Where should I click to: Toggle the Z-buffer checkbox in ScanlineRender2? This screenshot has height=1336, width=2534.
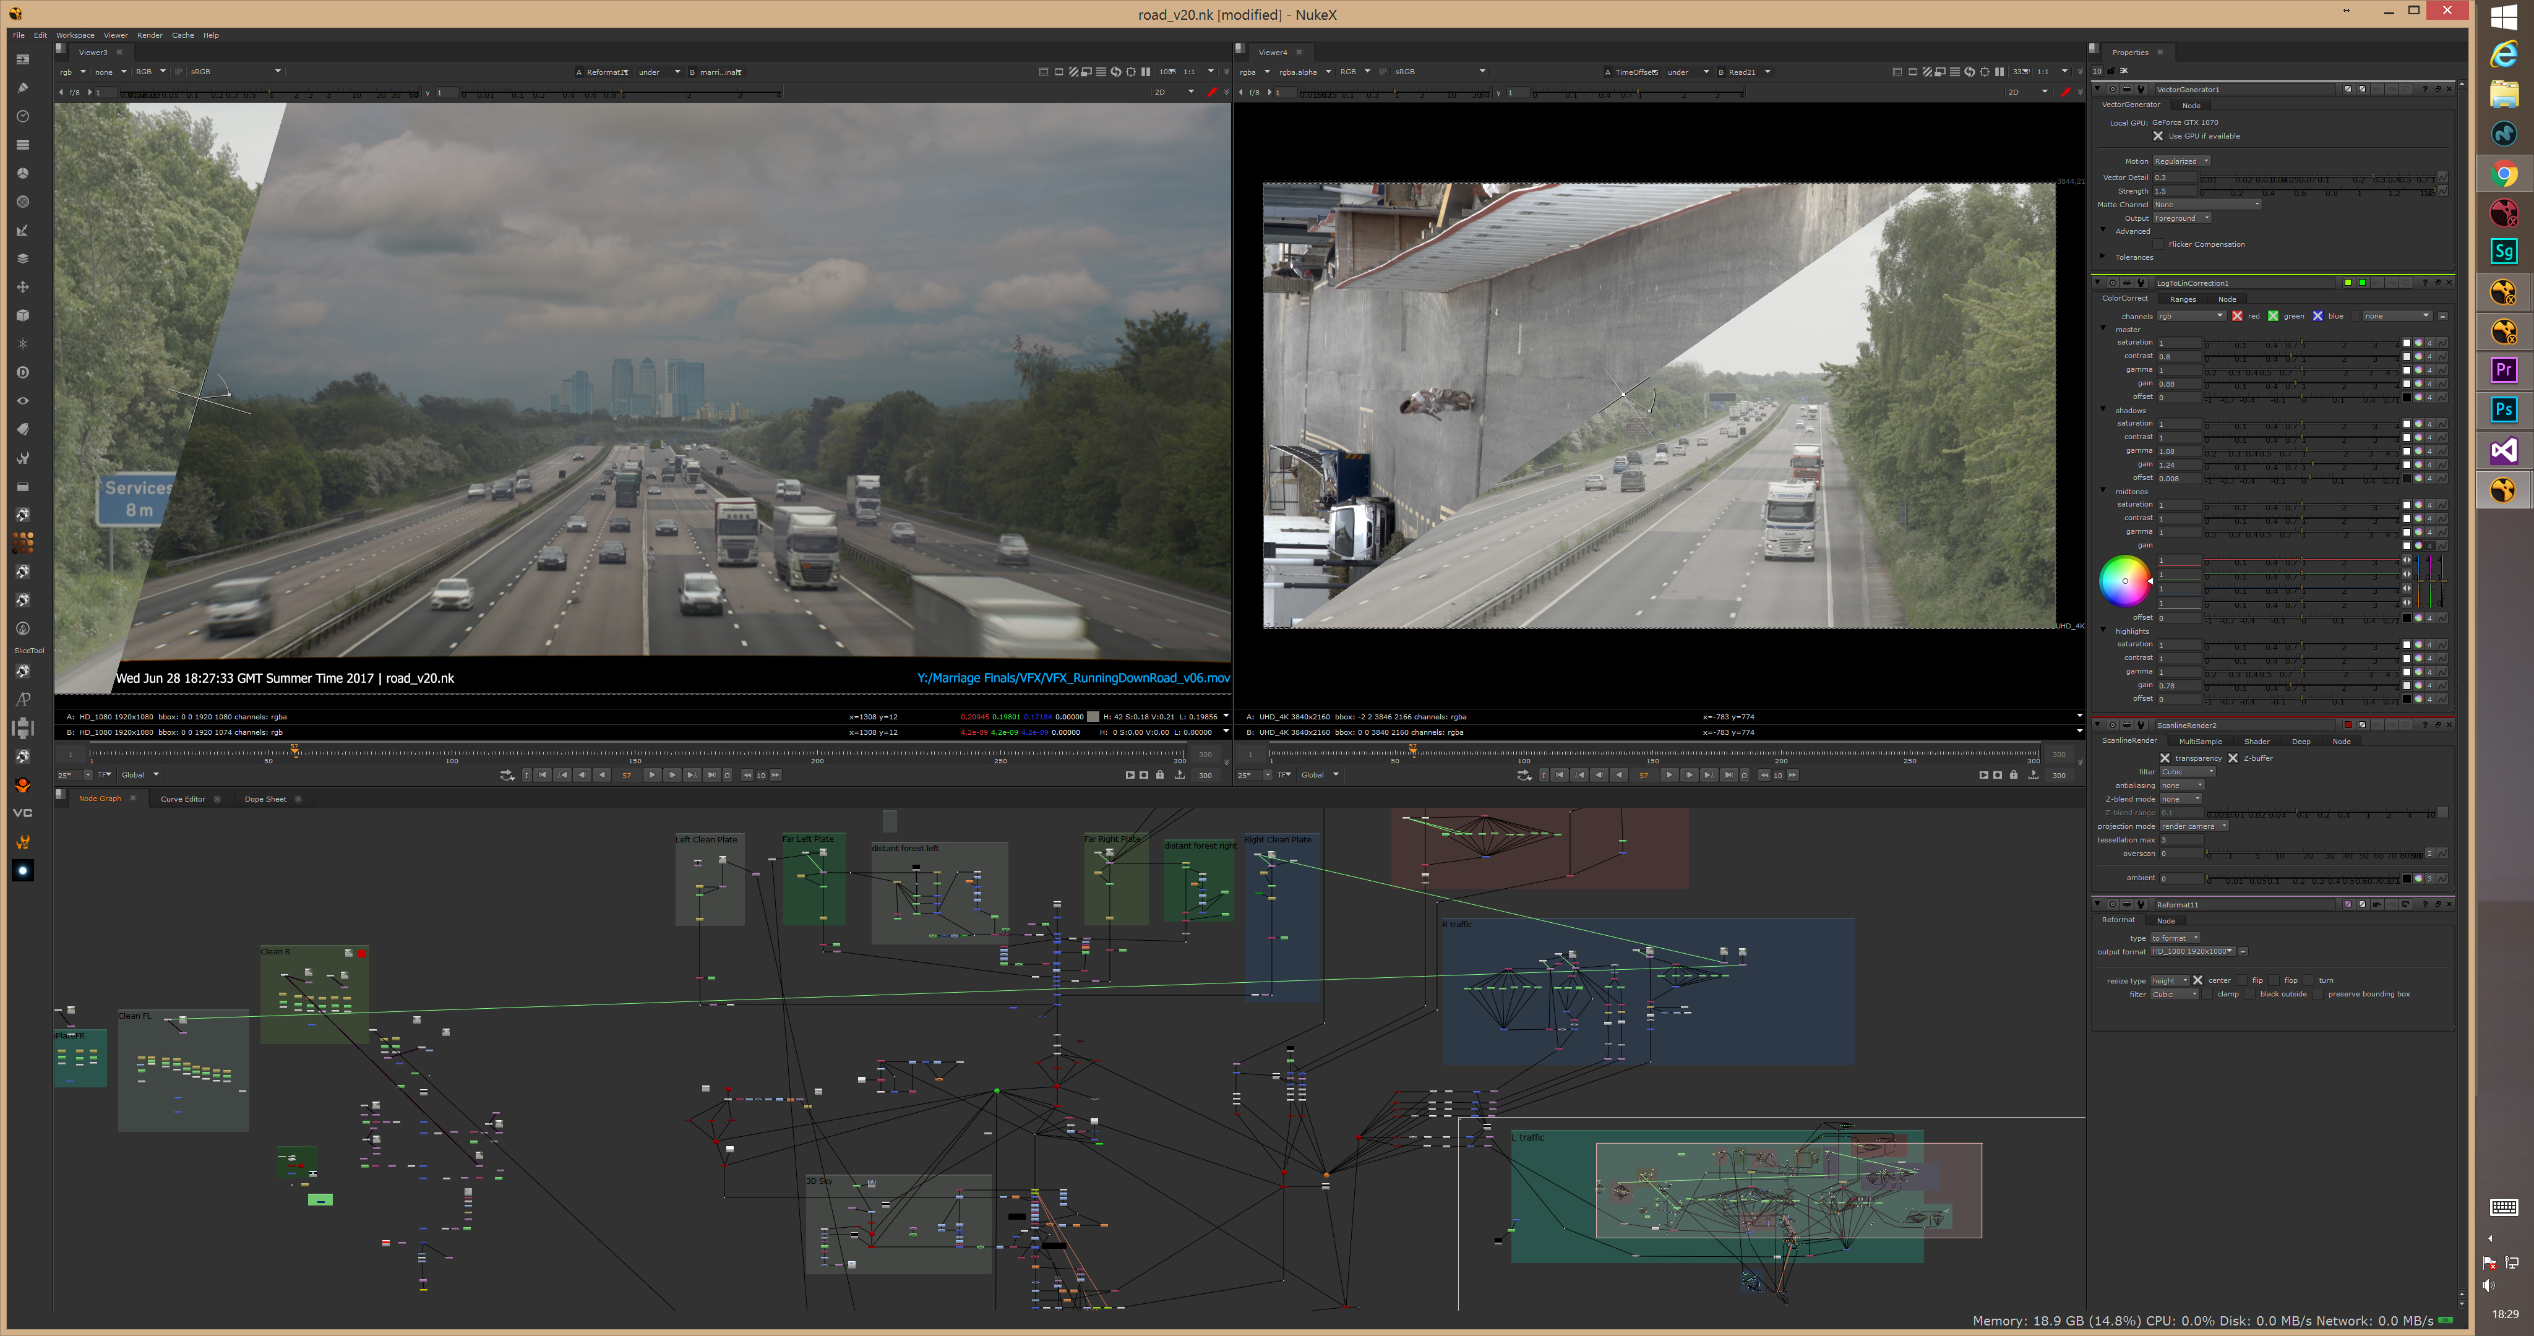[x=2233, y=758]
